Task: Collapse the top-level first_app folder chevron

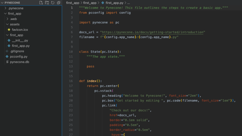Action: point(6,14)
